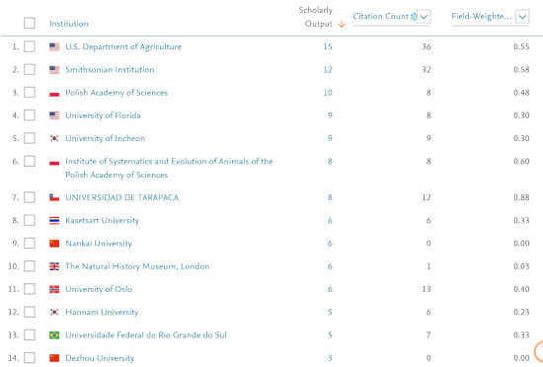Check the University of Oslo checkbox

pos(30,289)
